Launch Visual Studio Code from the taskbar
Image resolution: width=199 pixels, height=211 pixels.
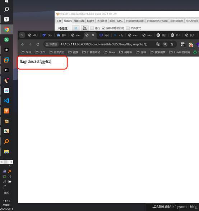pos(6,101)
